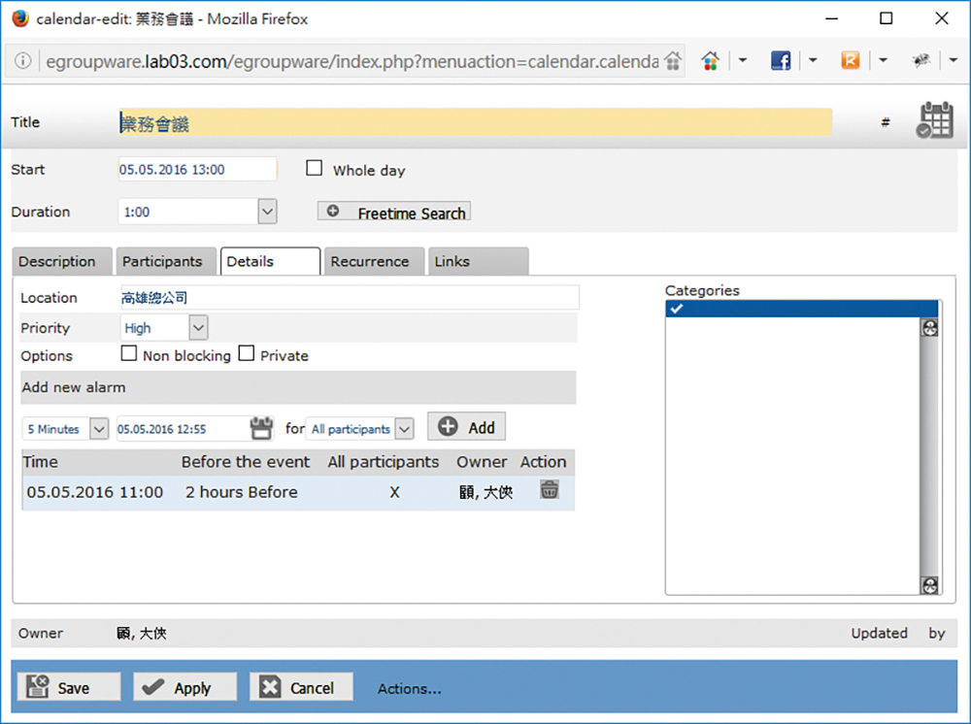The image size is (971, 724).
Task: Open the All participants dropdown
Action: pyautogui.click(x=404, y=428)
